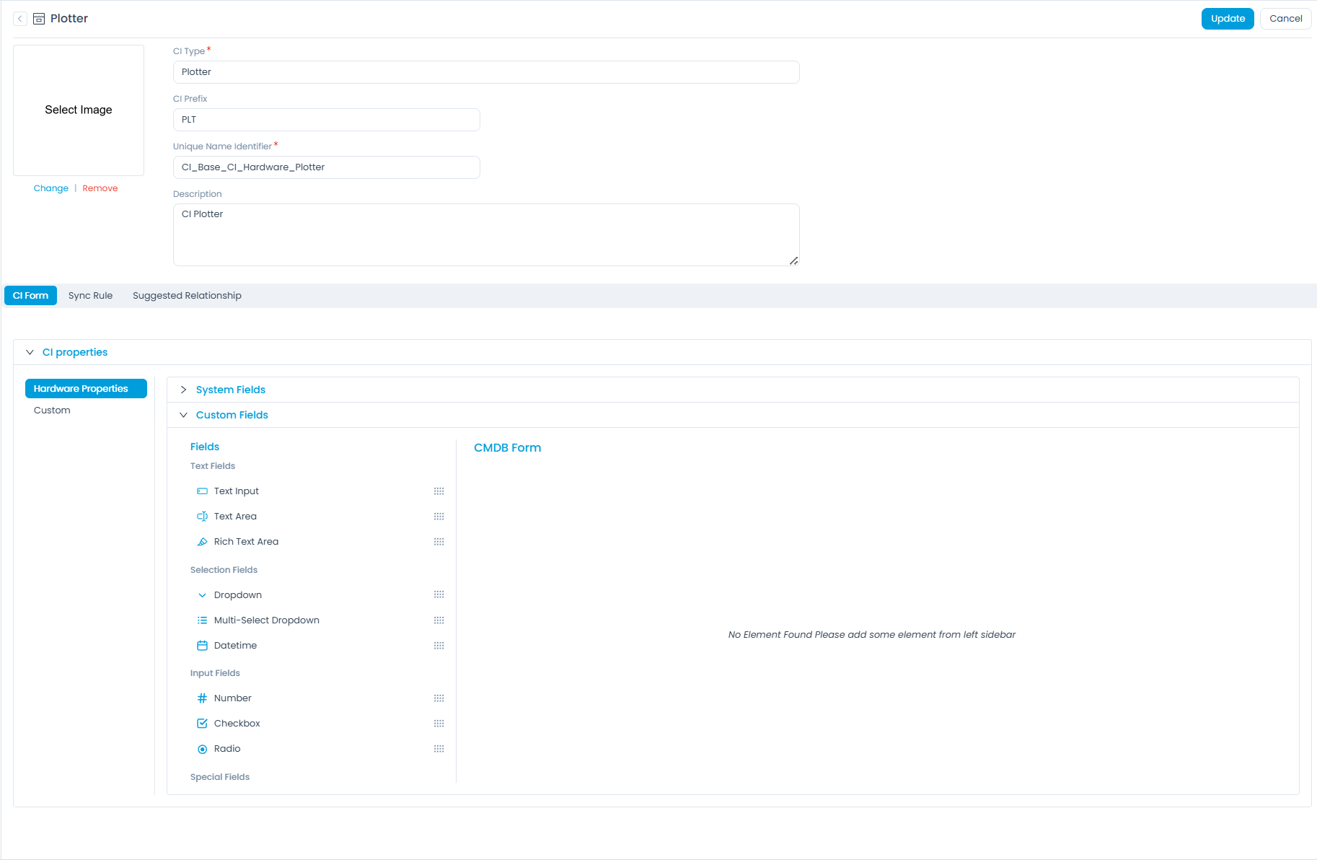
Task: Click into the CI Prefix field
Action: (x=326, y=120)
